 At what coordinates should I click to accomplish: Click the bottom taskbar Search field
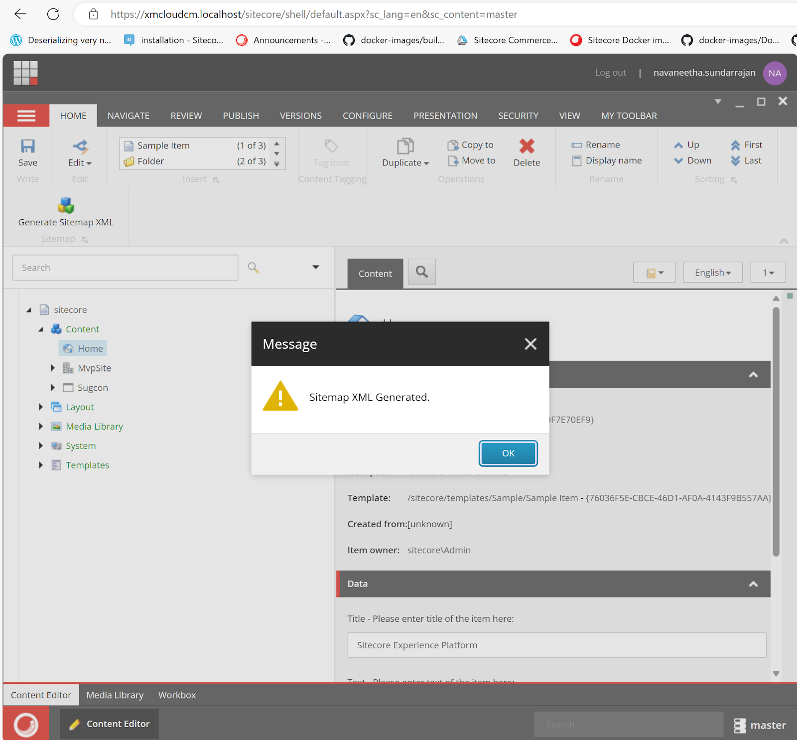[628, 725]
